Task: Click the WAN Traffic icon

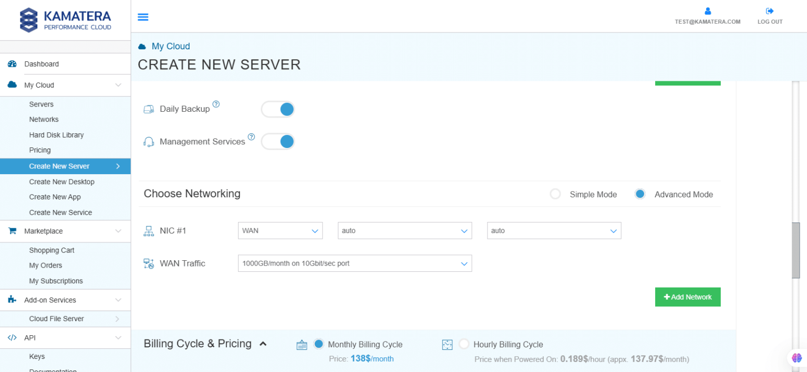Action: pyautogui.click(x=149, y=263)
